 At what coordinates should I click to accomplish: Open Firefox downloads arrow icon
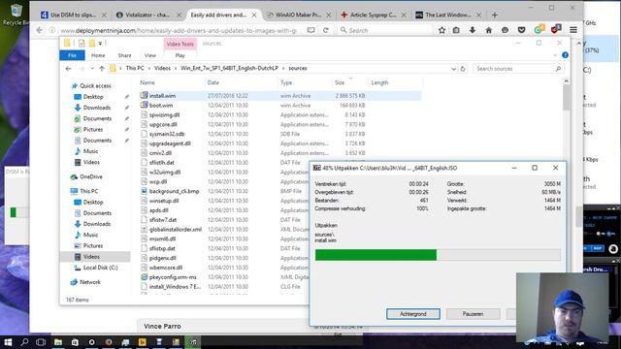473,30
